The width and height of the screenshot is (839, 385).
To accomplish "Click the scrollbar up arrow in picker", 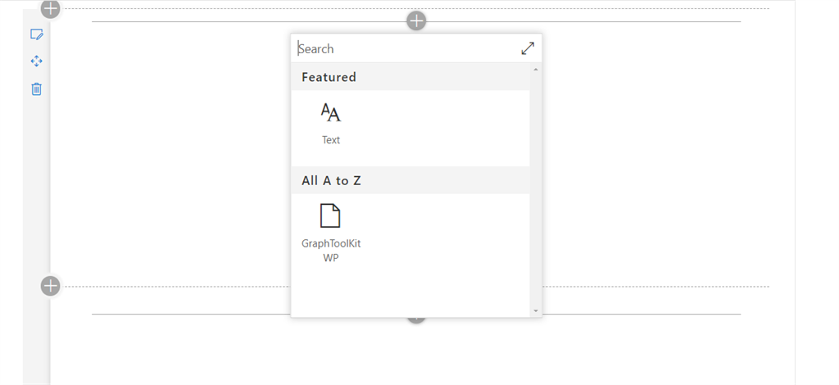I will tap(536, 70).
